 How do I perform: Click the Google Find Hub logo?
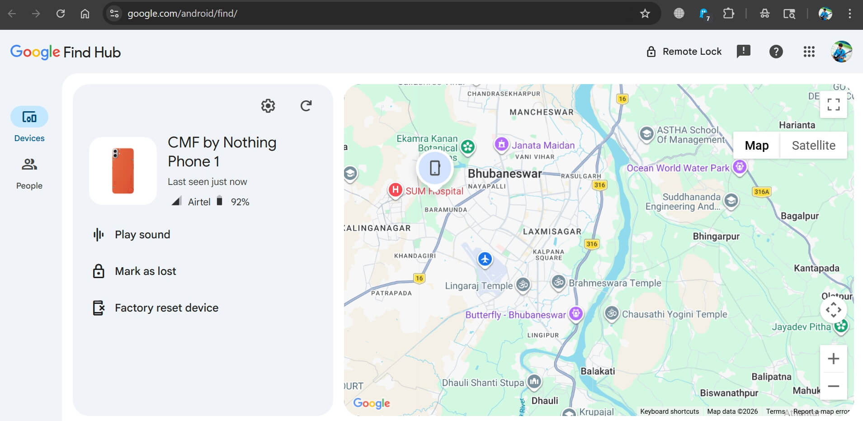66,52
